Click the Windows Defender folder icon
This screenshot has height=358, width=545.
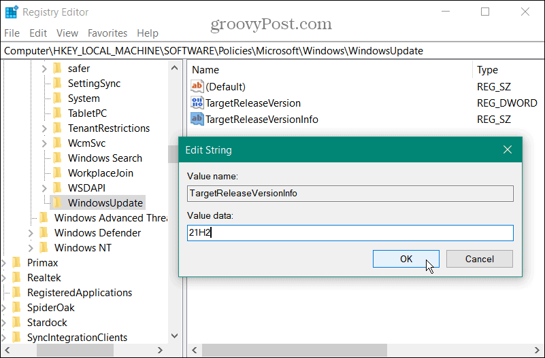44,233
